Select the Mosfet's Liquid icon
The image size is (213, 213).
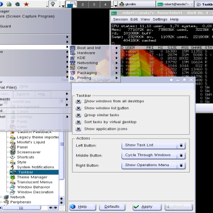point(13,142)
